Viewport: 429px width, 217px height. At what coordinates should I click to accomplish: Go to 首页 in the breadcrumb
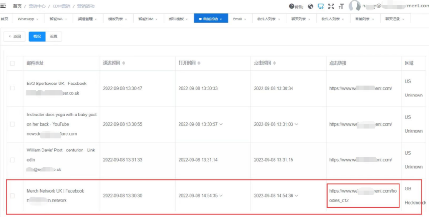[x=17, y=6]
